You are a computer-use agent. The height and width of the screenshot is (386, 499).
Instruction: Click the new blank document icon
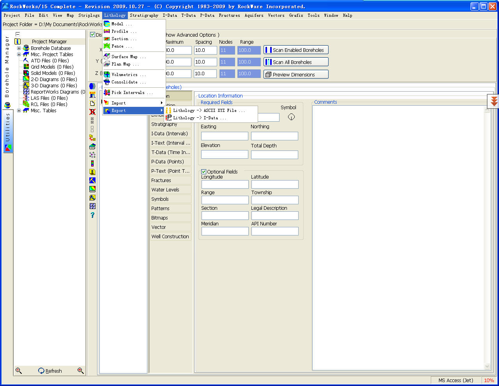(x=92, y=103)
